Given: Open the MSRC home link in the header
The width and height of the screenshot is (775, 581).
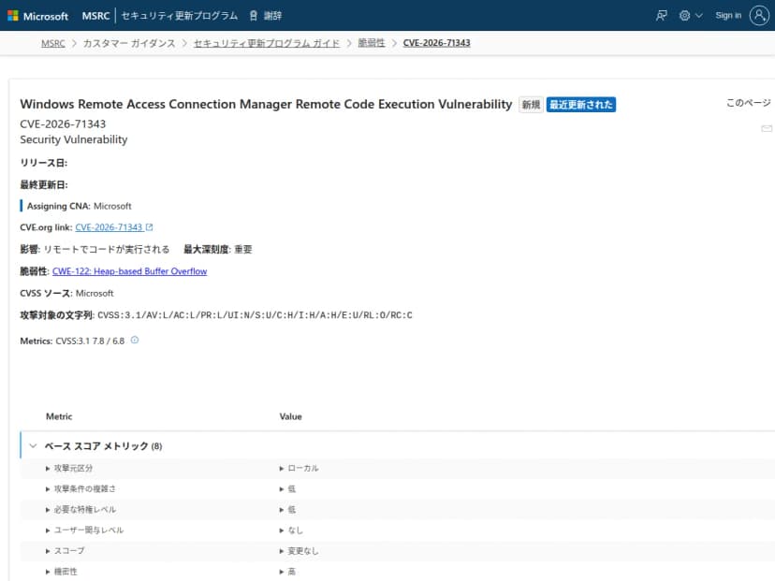Looking at the screenshot, I should (95, 16).
